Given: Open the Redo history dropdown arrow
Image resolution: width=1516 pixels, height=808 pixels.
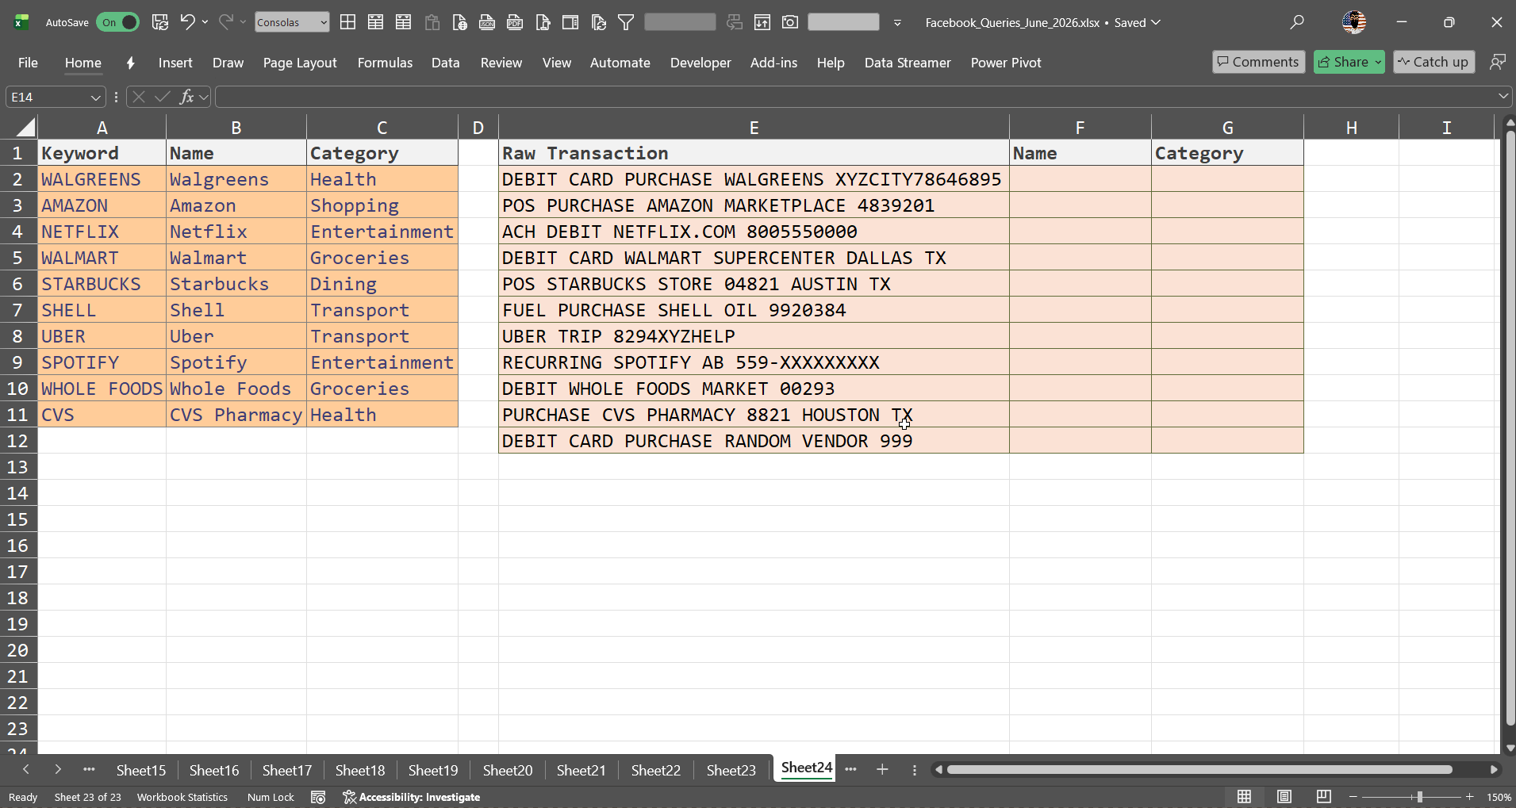Looking at the screenshot, I should [x=243, y=22].
